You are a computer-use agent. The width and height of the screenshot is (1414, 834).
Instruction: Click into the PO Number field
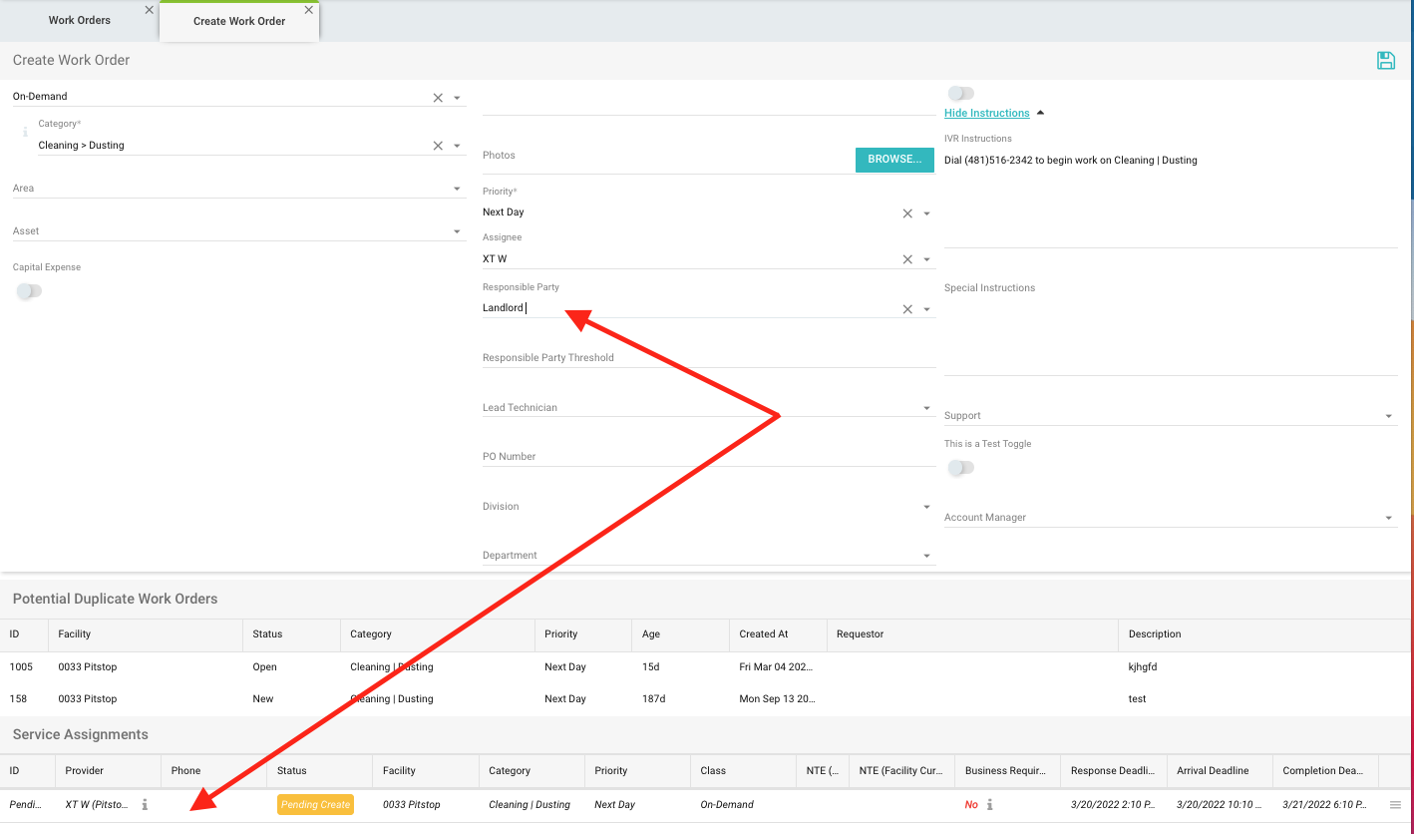(708, 456)
